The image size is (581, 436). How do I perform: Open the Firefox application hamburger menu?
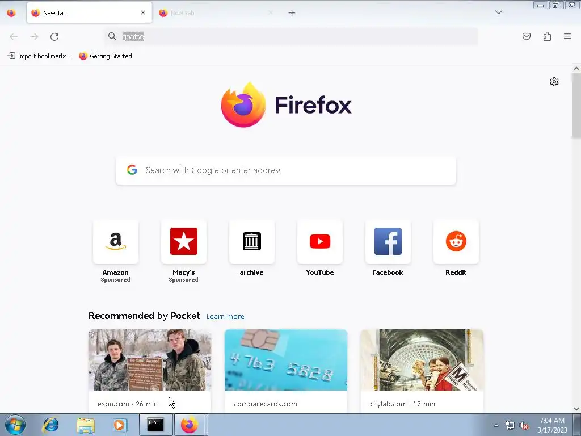(x=567, y=36)
